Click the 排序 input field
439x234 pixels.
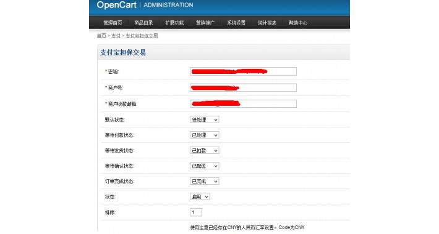(196, 212)
